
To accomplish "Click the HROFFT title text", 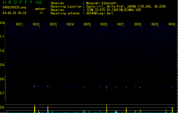I will click(x=18, y=2).
